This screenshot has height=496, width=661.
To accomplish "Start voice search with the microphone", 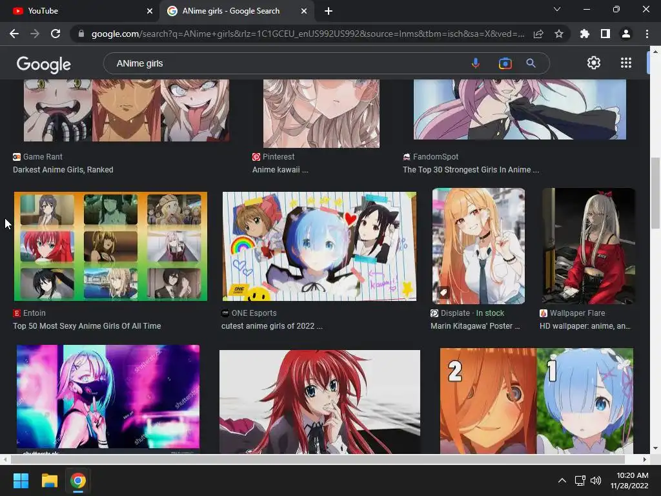I will click(476, 63).
